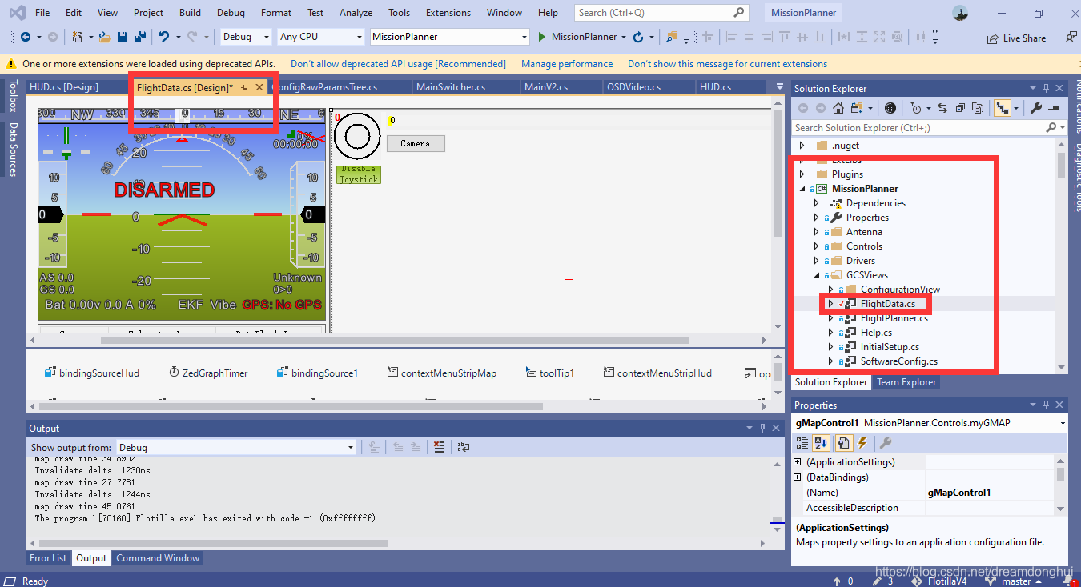Expand the Plugins folder node
The image size is (1081, 587).
point(802,174)
